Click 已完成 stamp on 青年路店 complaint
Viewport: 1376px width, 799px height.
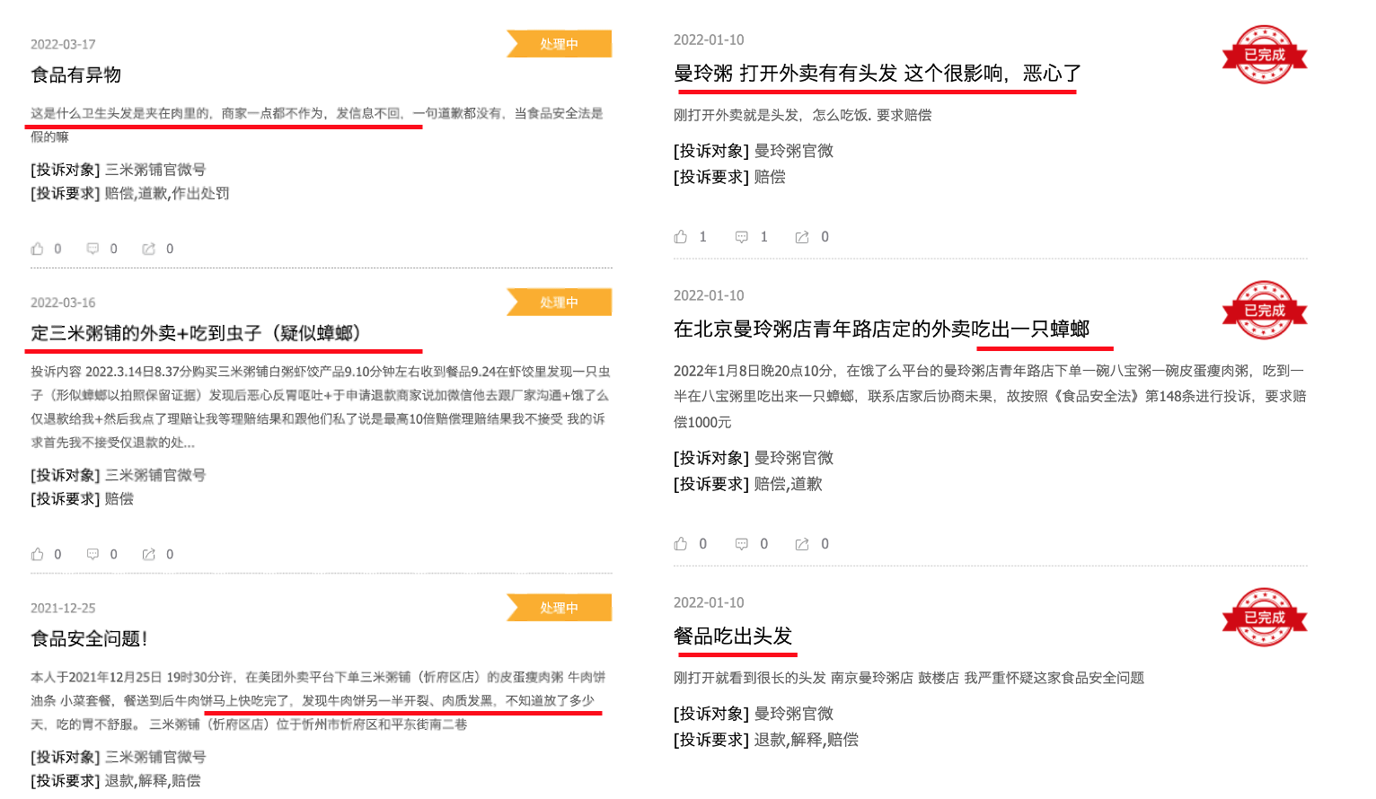[x=1265, y=311]
